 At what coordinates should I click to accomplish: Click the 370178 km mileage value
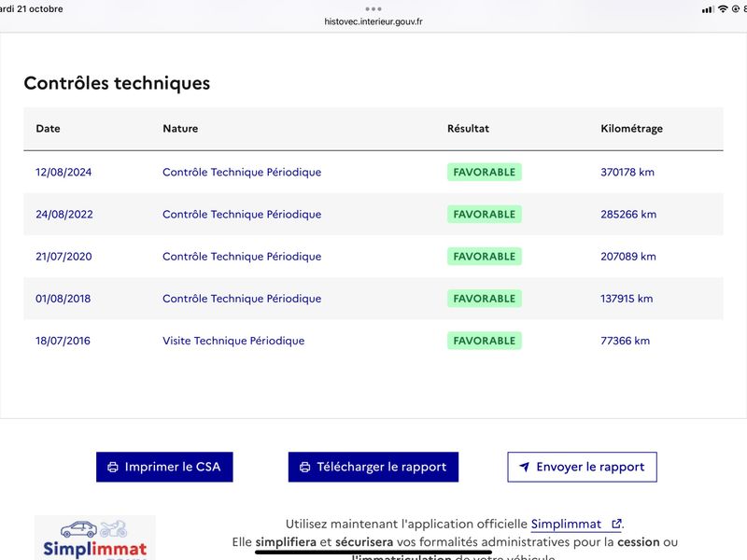(627, 173)
